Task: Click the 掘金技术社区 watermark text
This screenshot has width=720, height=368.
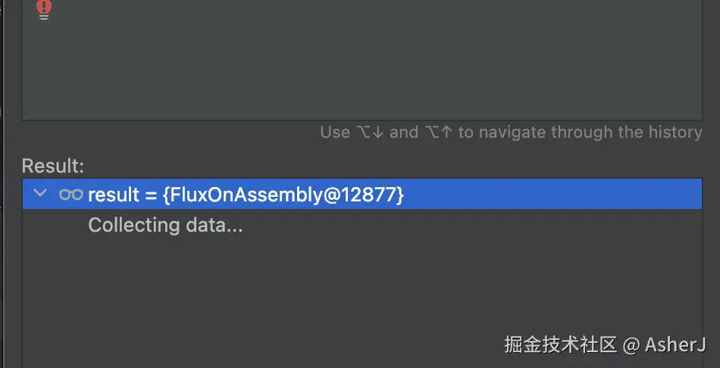Action: [x=560, y=345]
